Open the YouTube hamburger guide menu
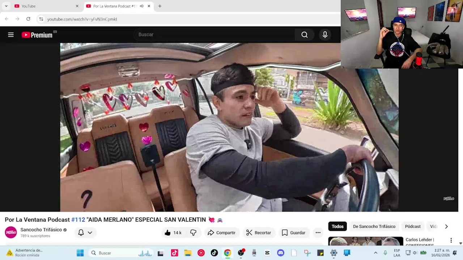 tap(11, 35)
